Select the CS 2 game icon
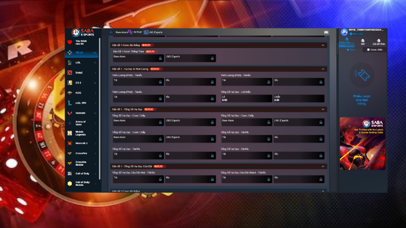Screen dimensions: 406x228 pyautogui.click(x=70, y=83)
